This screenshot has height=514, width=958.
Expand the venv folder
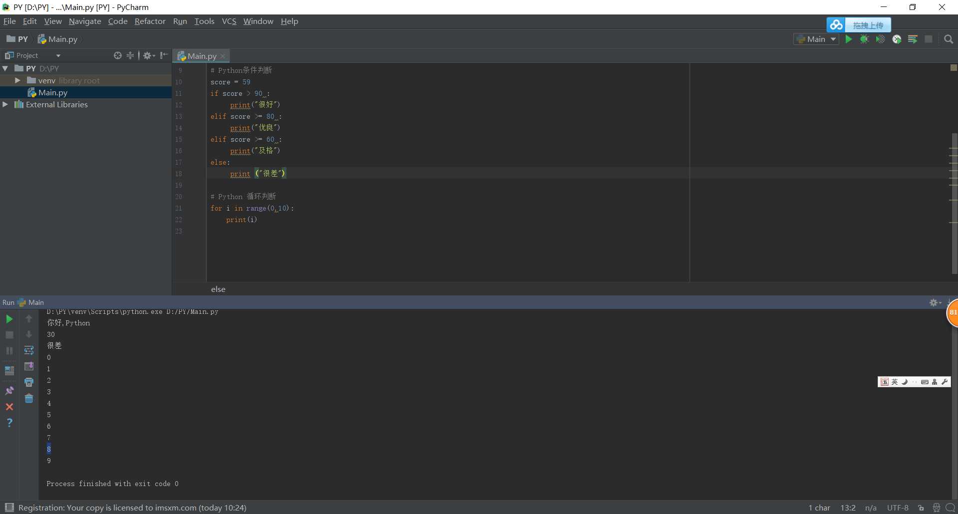pyautogui.click(x=17, y=80)
